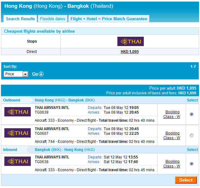Open Flight + Hotel Price Match Guarantee tab
The image size is (200, 188).
pyautogui.click(x=109, y=19)
